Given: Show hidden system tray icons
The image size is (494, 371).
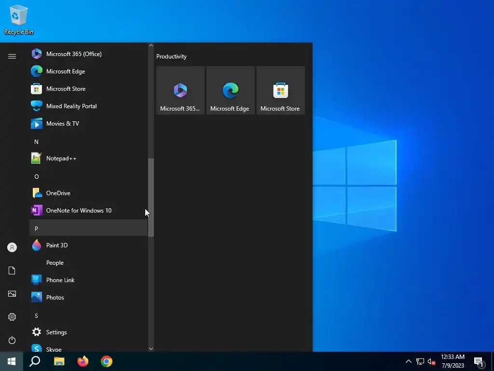Looking at the screenshot, I should (408, 361).
